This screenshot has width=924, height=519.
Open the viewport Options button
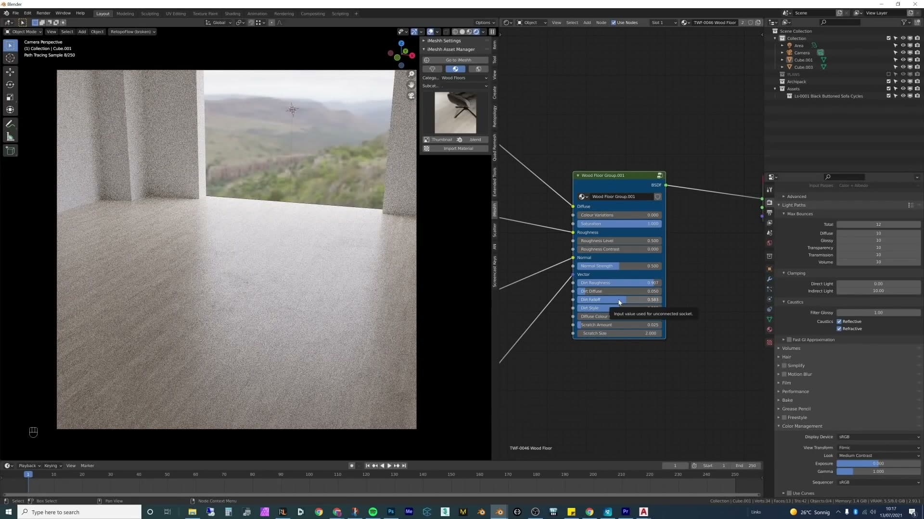pos(485,23)
